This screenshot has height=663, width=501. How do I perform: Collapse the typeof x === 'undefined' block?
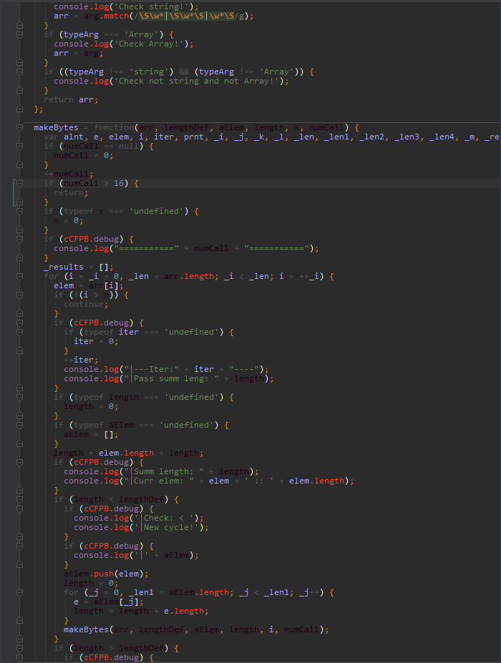point(19,211)
